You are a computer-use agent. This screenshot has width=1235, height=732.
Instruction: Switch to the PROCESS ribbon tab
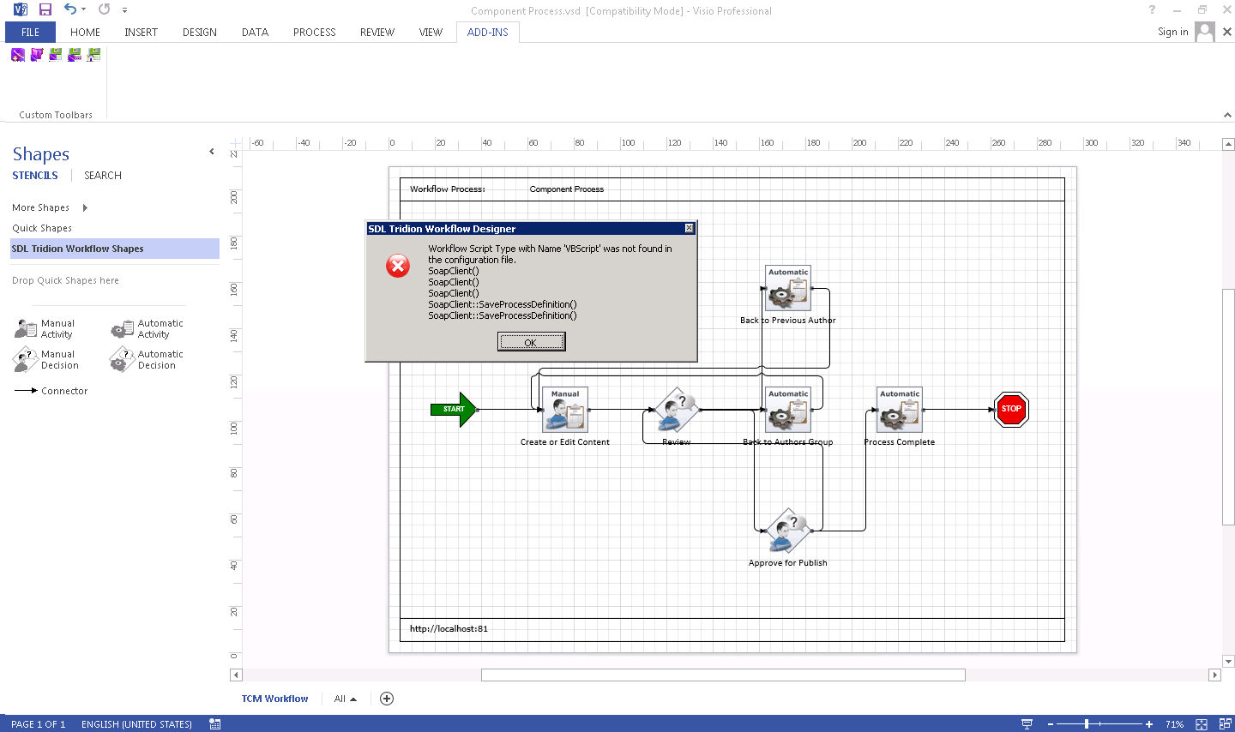tap(315, 33)
